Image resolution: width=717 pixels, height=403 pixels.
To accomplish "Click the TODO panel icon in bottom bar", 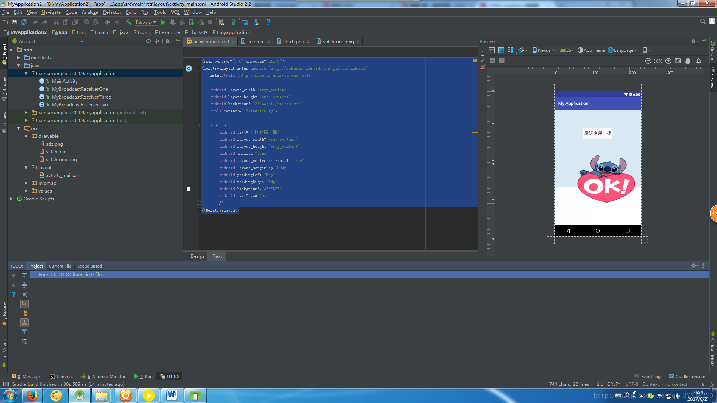I will [x=170, y=376].
